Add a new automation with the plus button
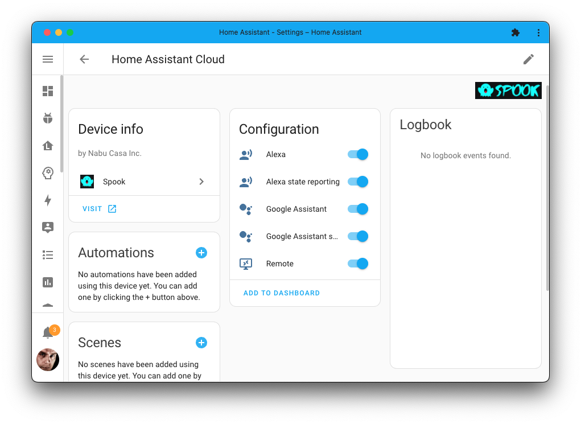This screenshot has width=581, height=424. point(201,252)
